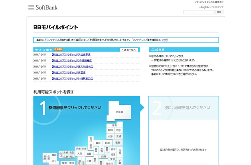
Task: Select 秋田 prefecture tile
Action: click(110, 130)
